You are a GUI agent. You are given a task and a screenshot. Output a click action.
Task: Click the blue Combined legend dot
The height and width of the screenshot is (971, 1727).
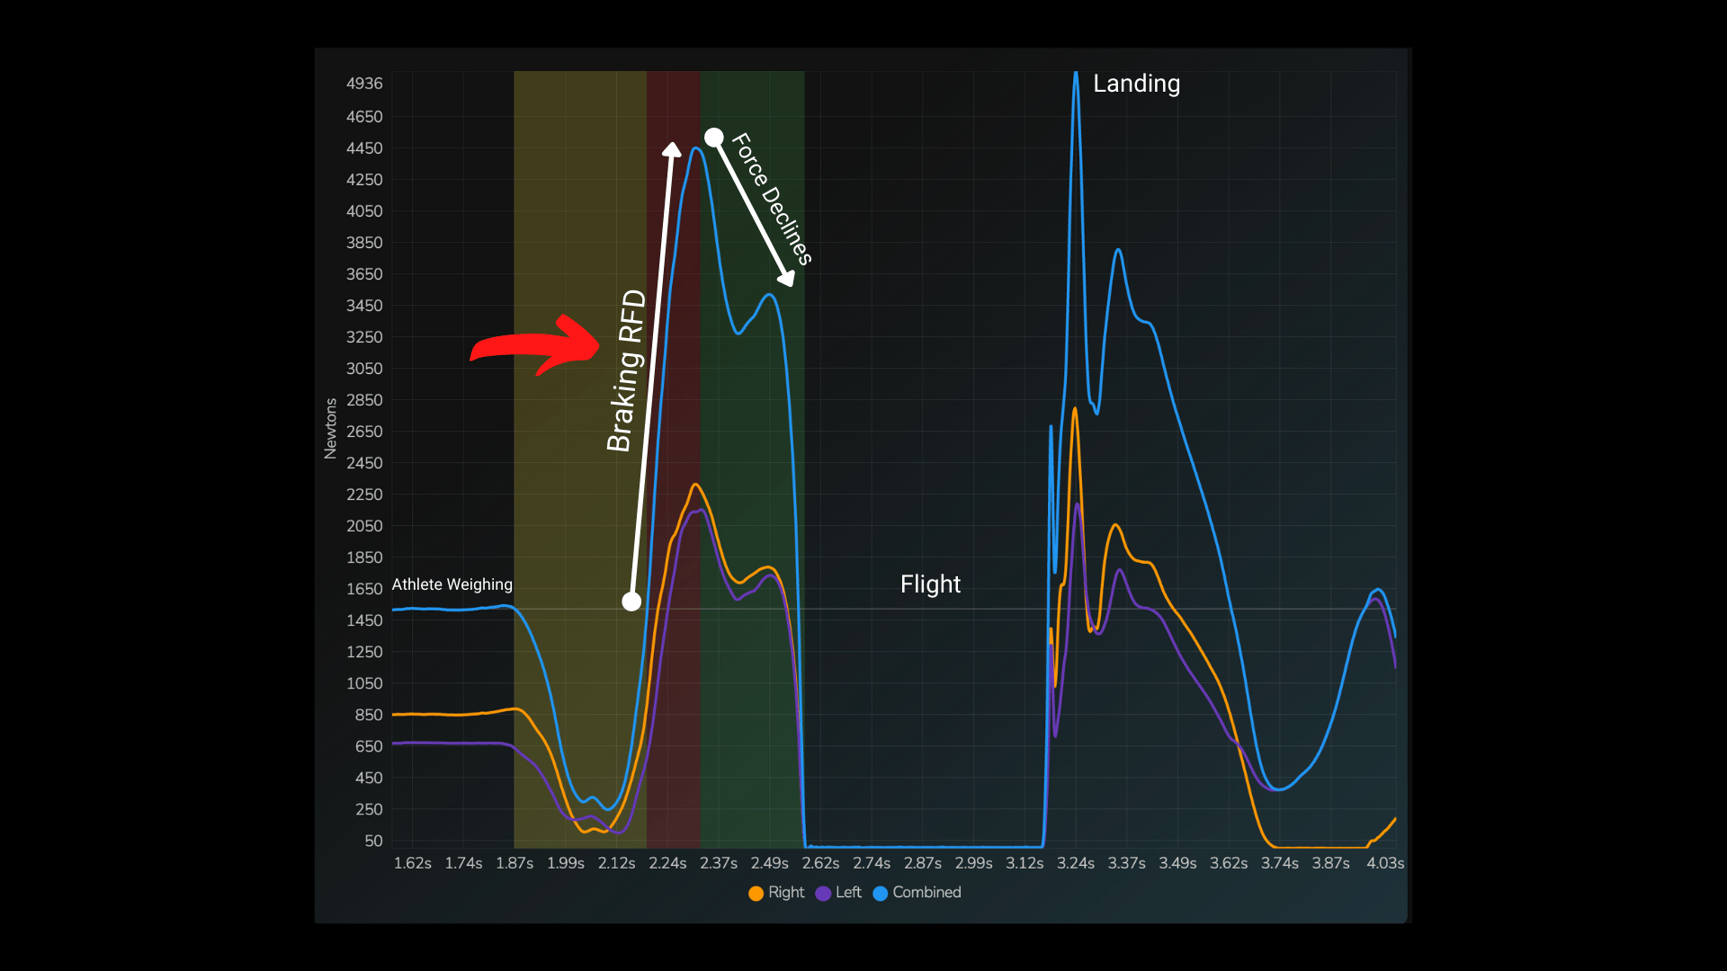(880, 893)
